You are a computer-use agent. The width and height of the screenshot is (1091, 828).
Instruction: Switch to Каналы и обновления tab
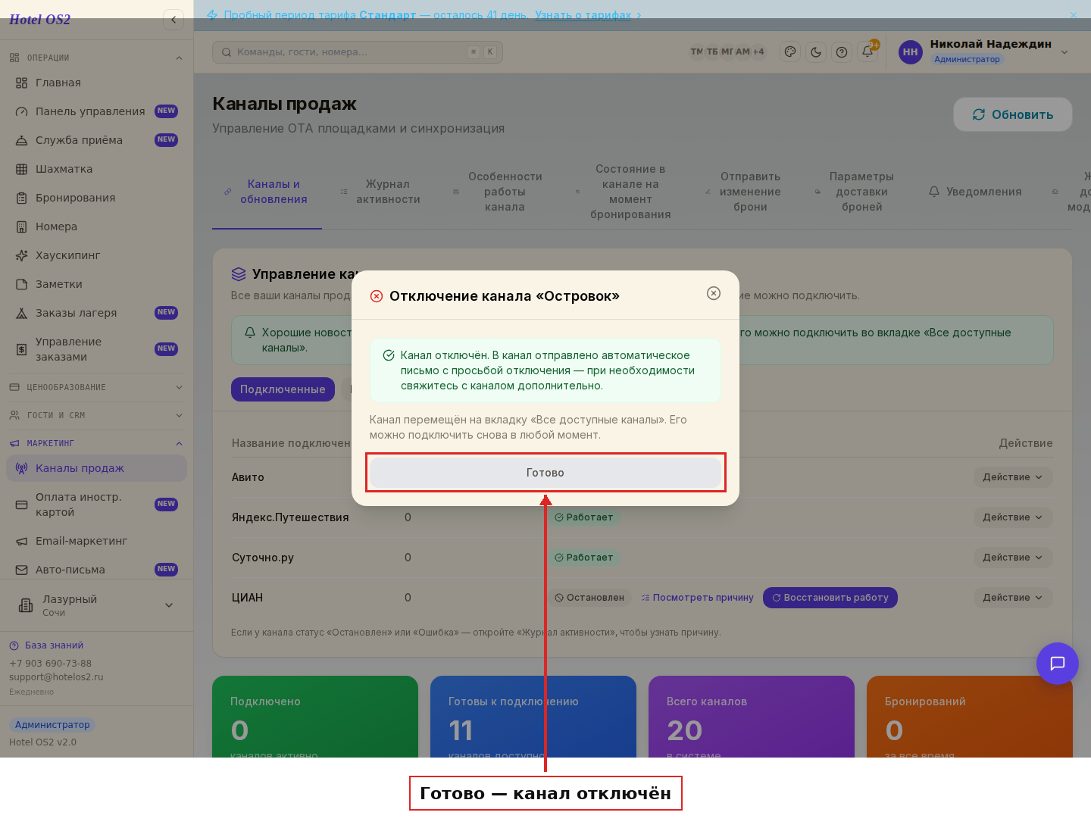[267, 192]
